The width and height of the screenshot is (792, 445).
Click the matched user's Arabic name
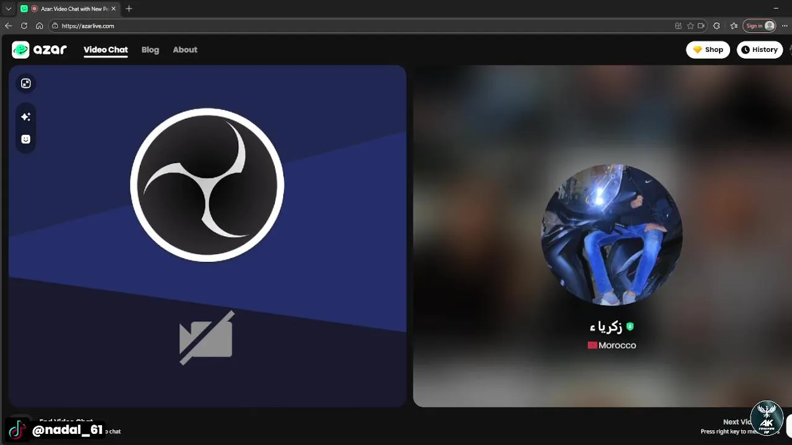(x=606, y=326)
